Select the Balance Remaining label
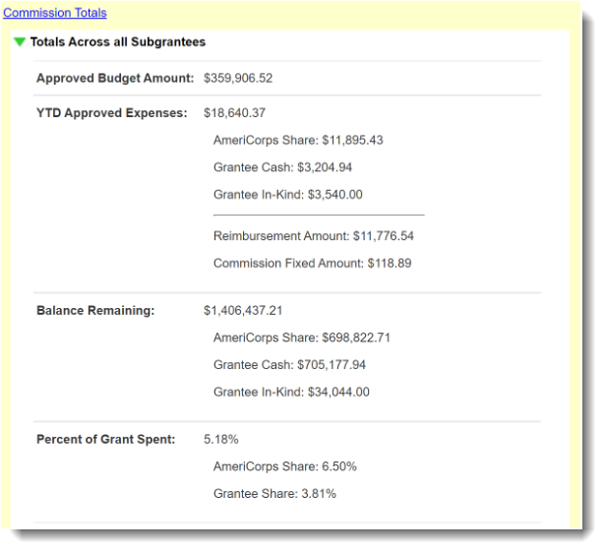Viewport: 605px width, 552px height. tap(95, 310)
